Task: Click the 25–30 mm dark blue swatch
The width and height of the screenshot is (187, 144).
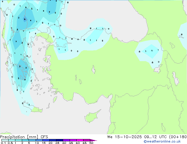Action: (60, 140)
